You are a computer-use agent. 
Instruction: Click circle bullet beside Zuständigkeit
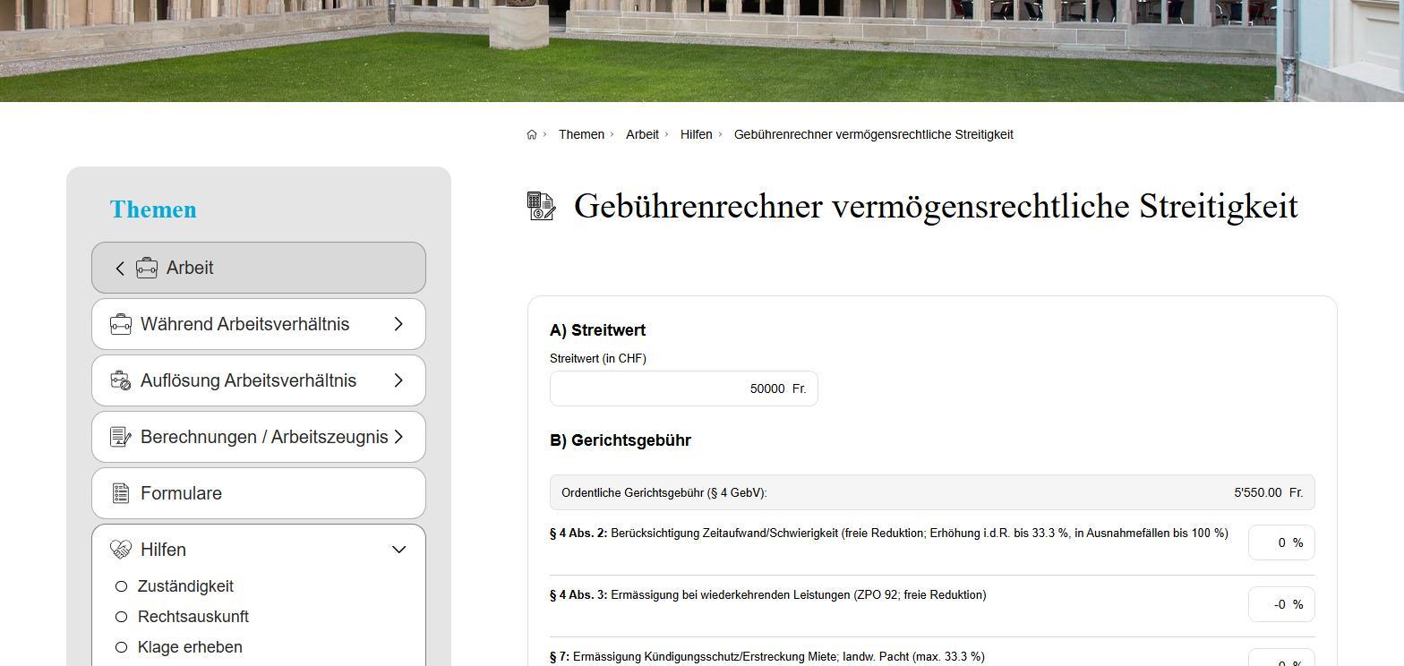point(122,586)
